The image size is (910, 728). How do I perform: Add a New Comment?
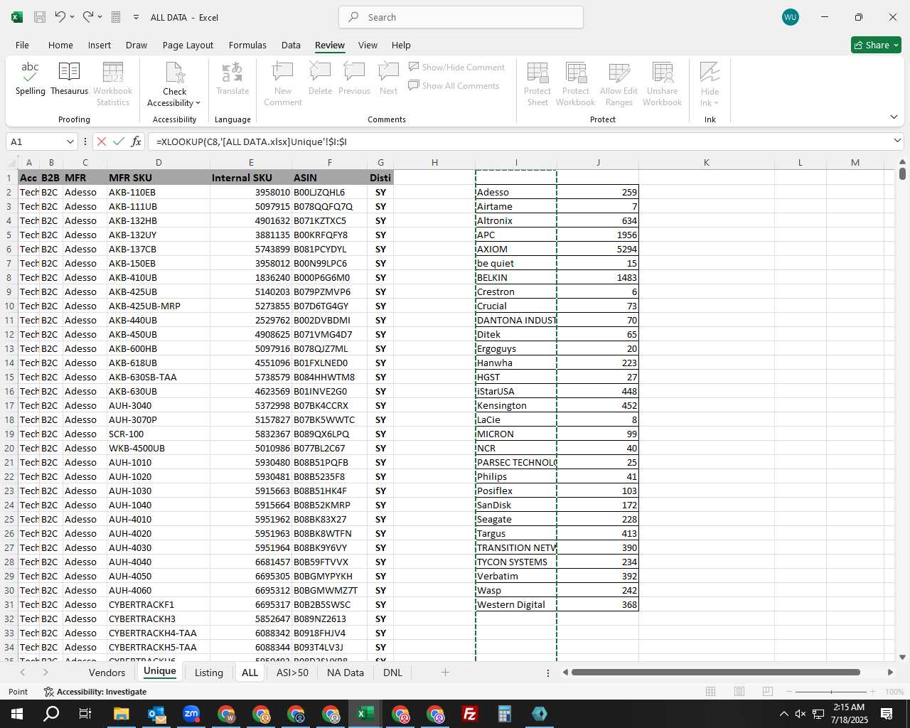click(x=283, y=84)
